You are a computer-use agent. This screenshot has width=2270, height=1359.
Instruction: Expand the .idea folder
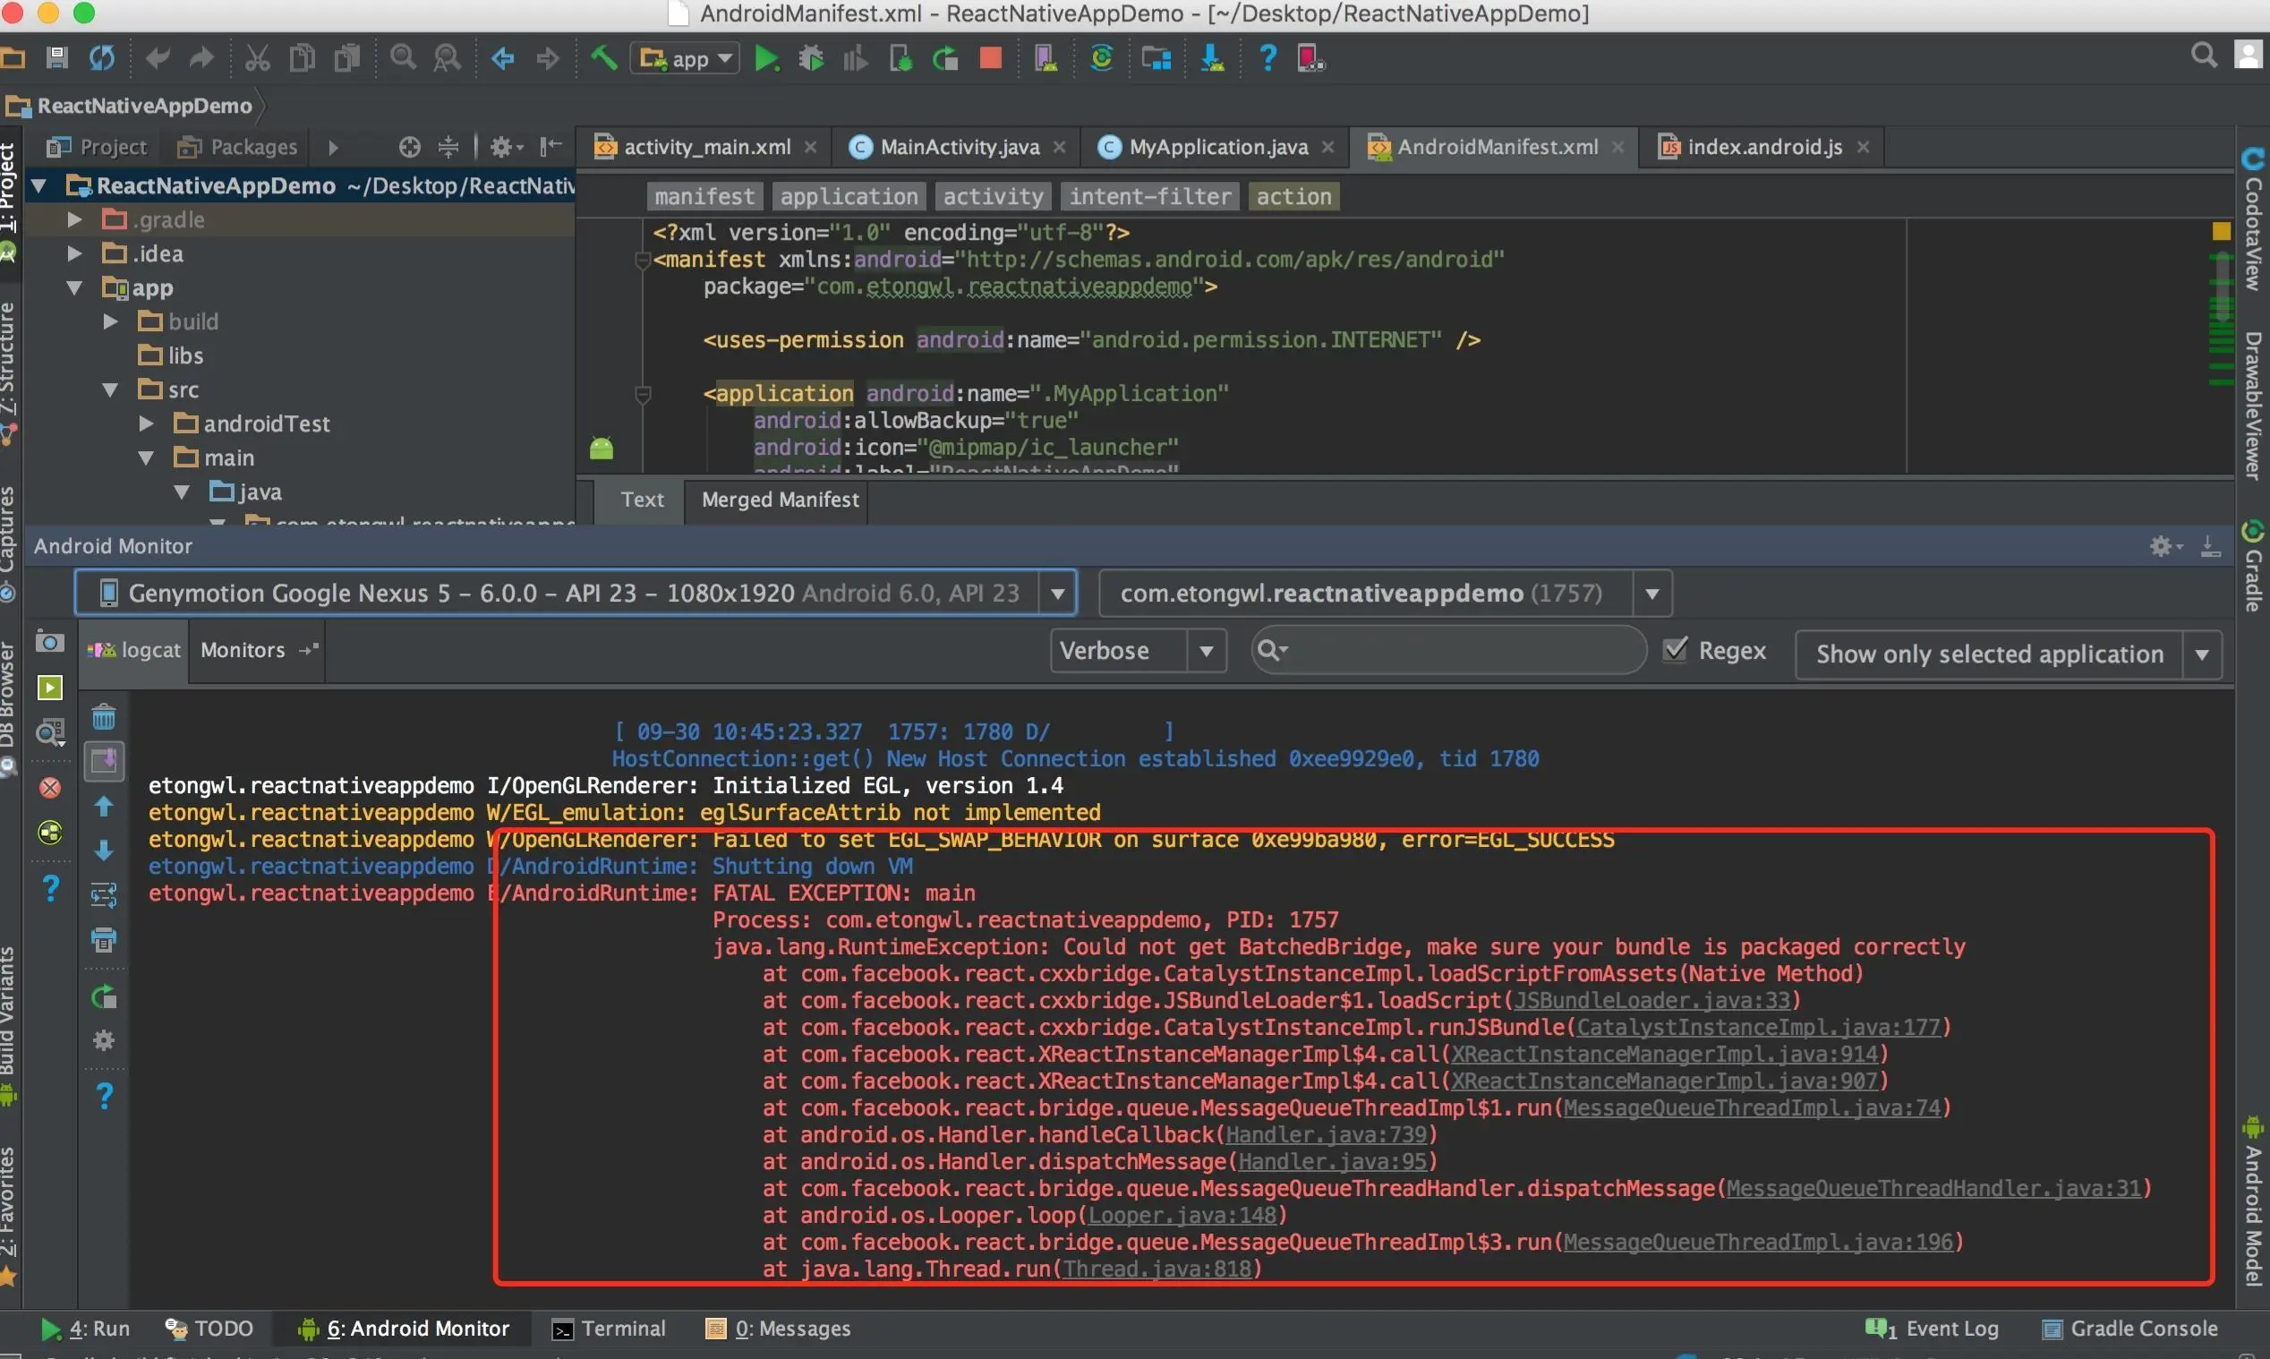click(75, 253)
